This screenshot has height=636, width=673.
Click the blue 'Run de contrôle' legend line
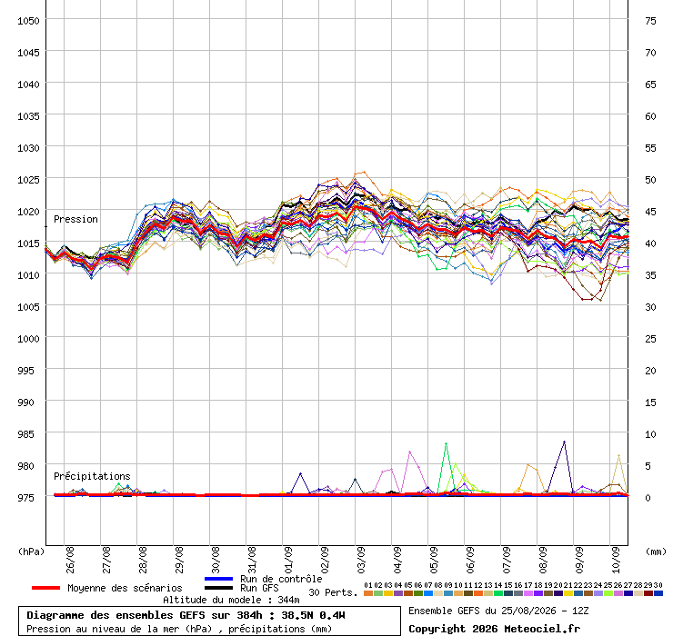[219, 579]
